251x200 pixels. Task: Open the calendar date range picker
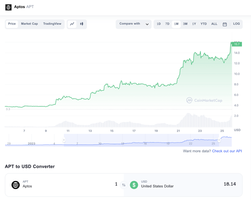coord(225,24)
